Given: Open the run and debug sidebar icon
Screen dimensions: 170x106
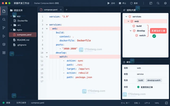Looking at the screenshot, I should pyautogui.click(x=4, y=36).
